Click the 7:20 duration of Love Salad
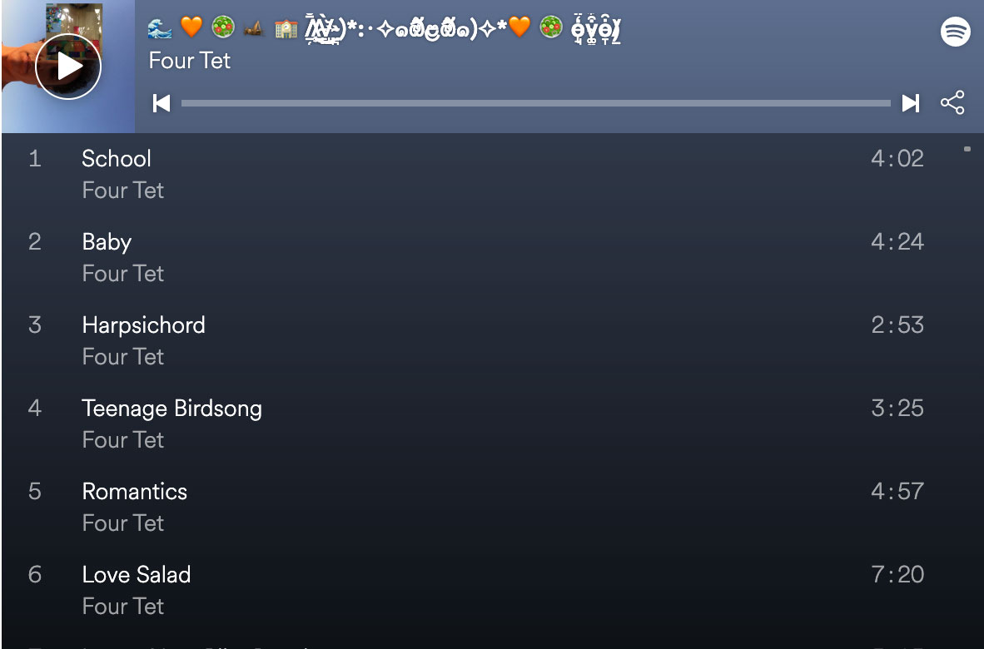Screen dimensions: 984x649 pyautogui.click(x=897, y=574)
